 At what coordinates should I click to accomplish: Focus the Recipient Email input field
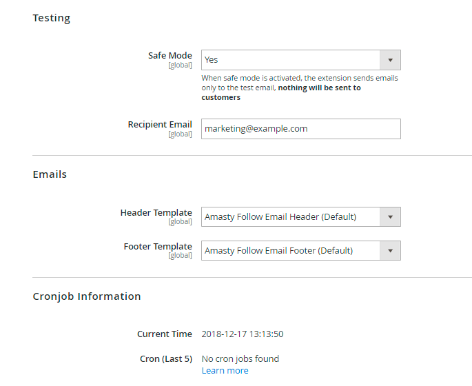pyautogui.click(x=300, y=129)
